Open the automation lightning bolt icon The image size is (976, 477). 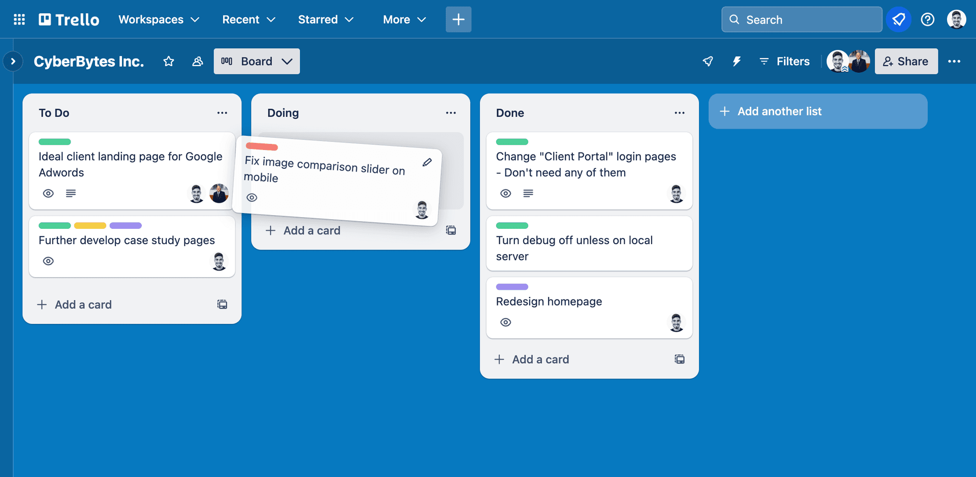coord(736,62)
